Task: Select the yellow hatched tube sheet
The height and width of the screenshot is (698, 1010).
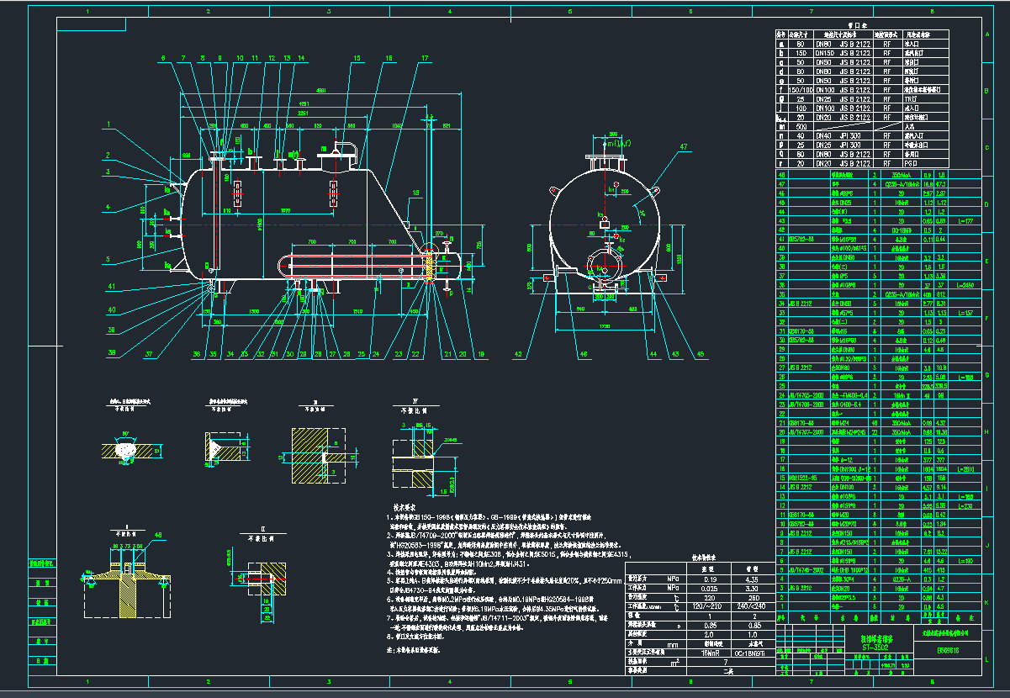Action: point(431,266)
